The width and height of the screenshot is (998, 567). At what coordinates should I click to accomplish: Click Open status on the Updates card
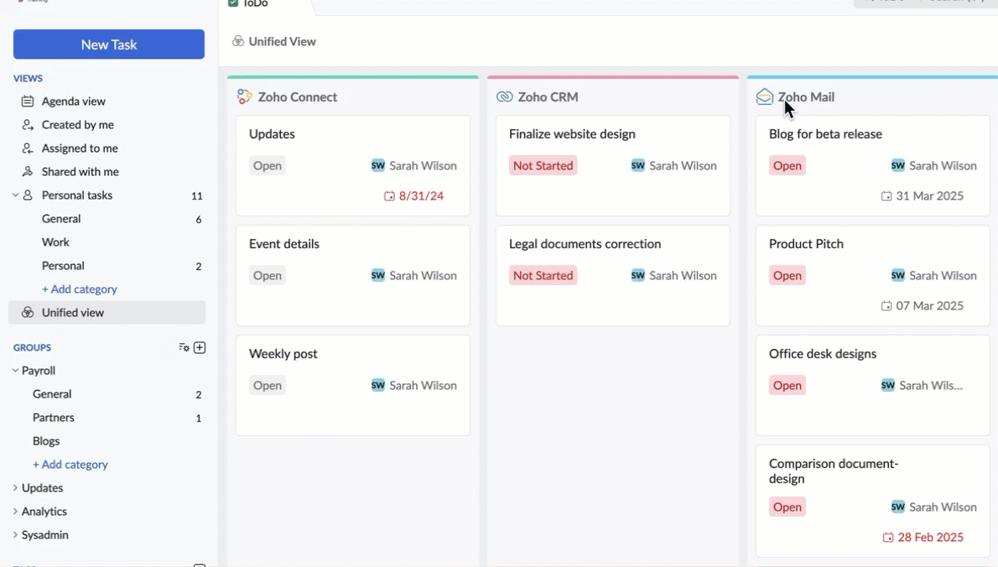[x=268, y=165]
